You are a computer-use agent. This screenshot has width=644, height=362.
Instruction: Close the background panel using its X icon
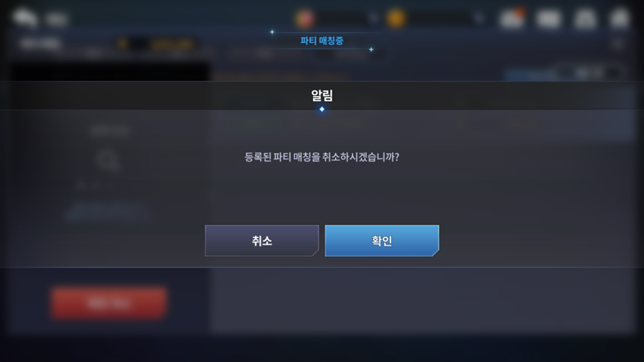pyautogui.click(x=618, y=43)
